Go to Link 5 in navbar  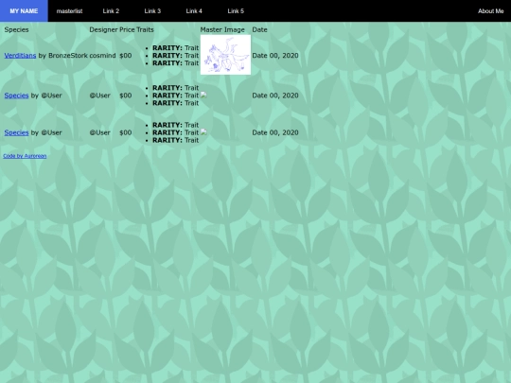pos(236,10)
